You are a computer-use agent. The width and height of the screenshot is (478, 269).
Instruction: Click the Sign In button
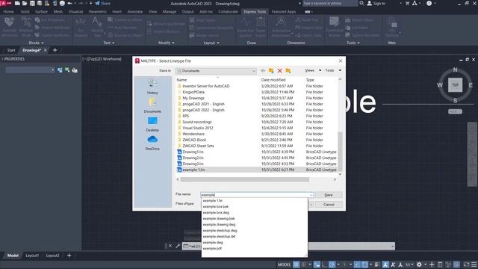coord(376,3)
